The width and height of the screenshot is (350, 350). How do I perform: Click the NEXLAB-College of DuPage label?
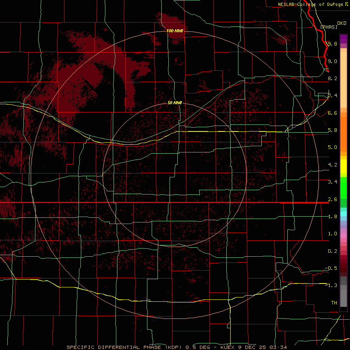pos(310,4)
